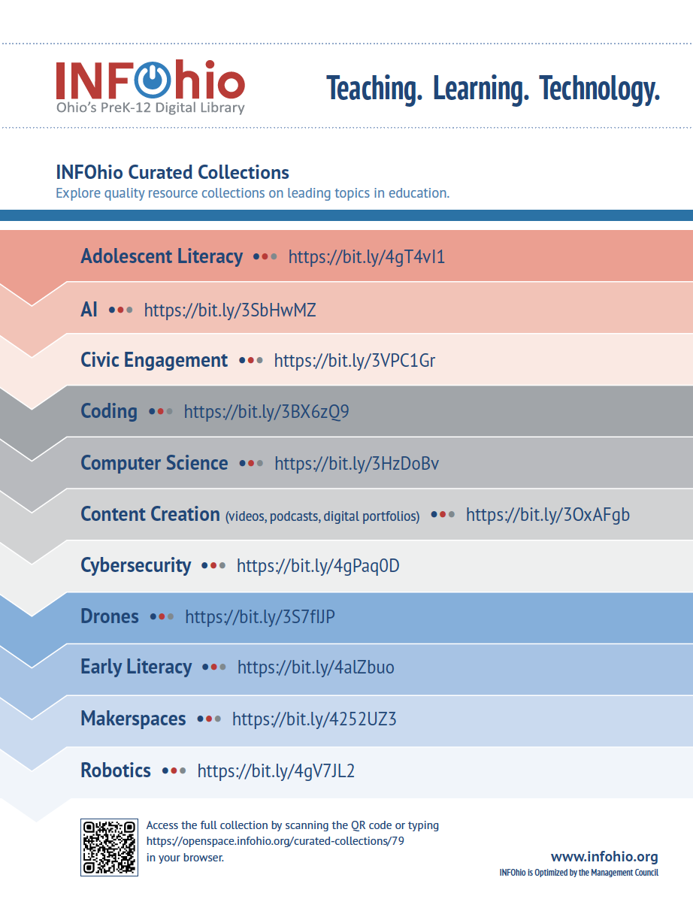Click the three dots after Computer Science
This screenshot has height=905, width=693.
coord(251,464)
